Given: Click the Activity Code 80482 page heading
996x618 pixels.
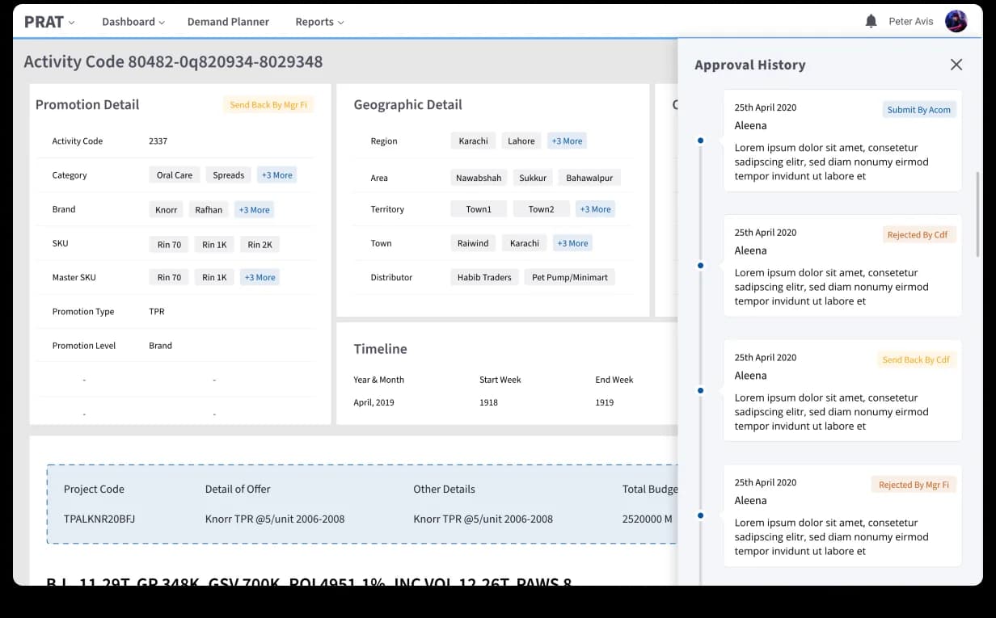Looking at the screenshot, I should pos(173,61).
